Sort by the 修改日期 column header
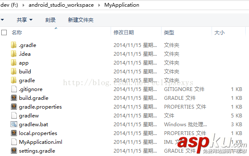Screen dimensions: 249x156 124,33
